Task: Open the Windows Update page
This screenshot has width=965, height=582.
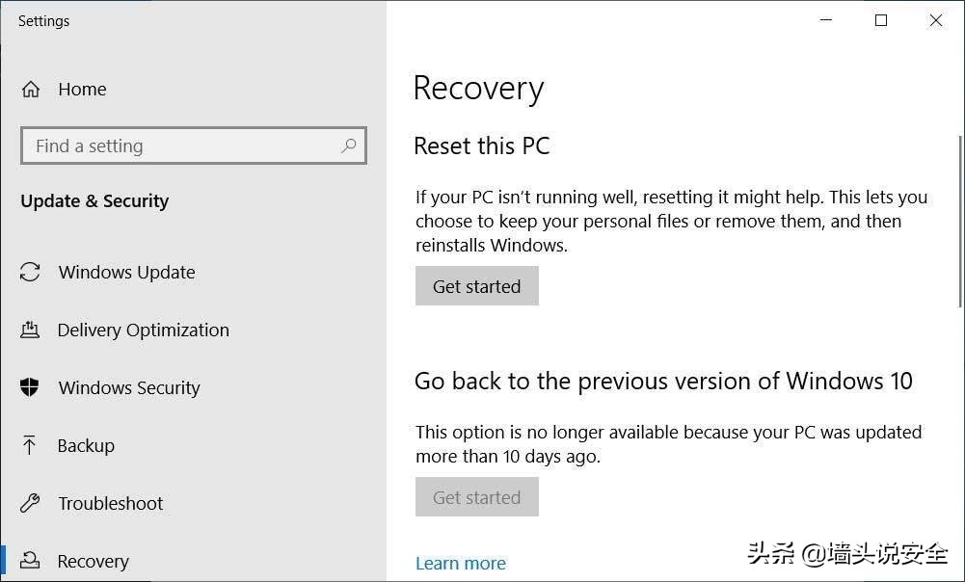Action: [126, 273]
